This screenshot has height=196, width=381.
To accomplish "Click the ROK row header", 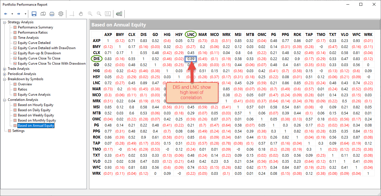I will (x=97, y=137).
